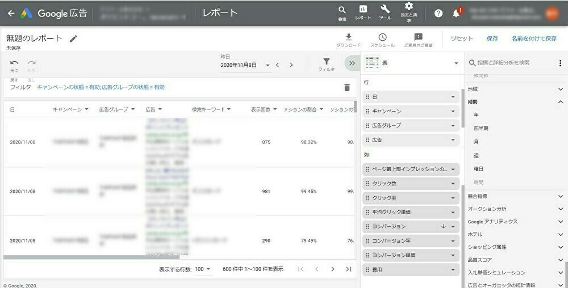Select 年 under 期間
The image size is (568, 288).
point(477,115)
